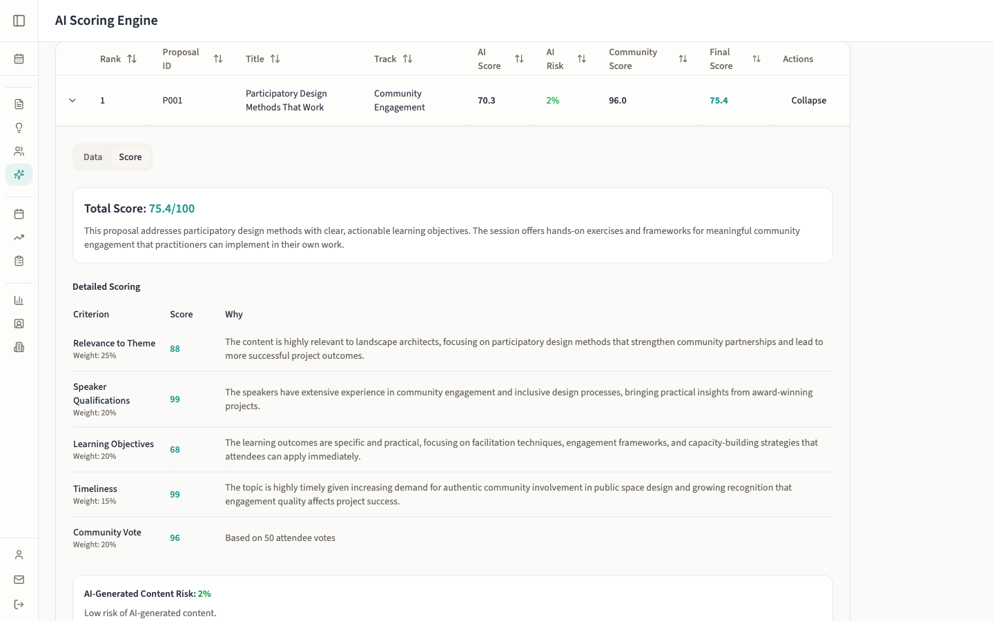Sort by Proposal ID using its arrows icon
The image size is (994, 621).
(x=218, y=59)
